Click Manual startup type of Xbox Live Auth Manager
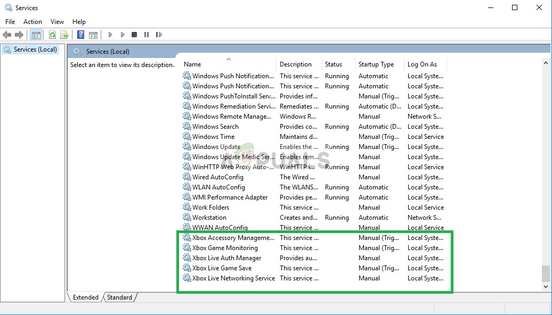The image size is (552, 315). tap(369, 258)
